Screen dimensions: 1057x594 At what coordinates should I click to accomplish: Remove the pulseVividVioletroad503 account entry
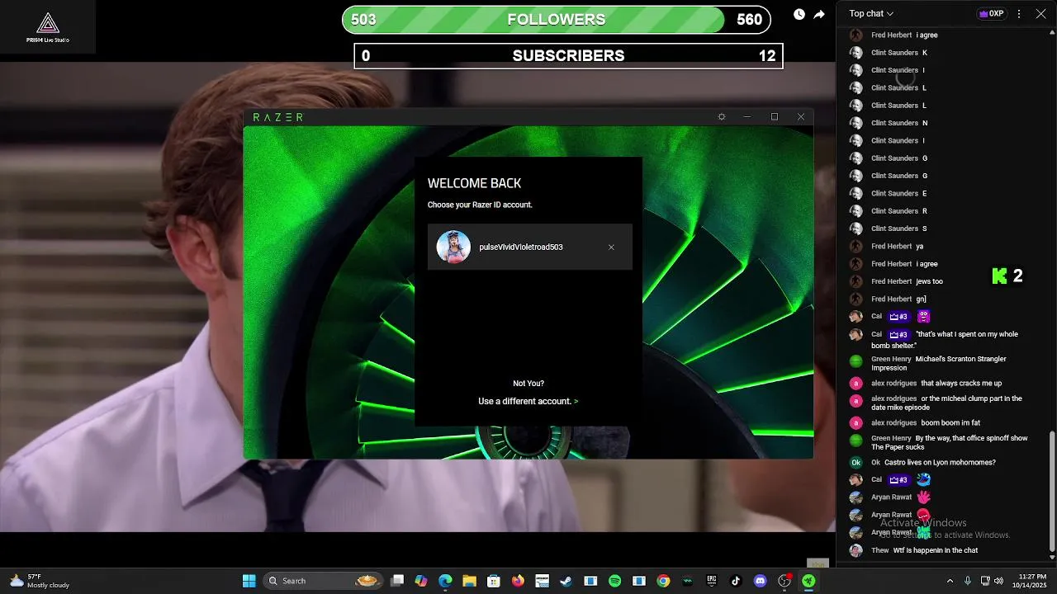(611, 247)
